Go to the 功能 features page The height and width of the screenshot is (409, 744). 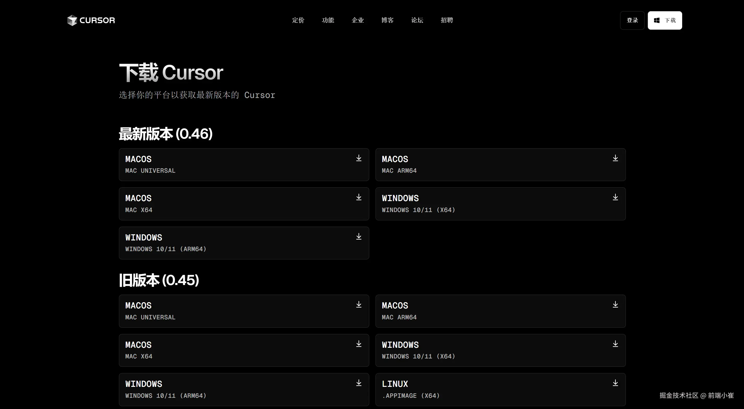pos(328,20)
